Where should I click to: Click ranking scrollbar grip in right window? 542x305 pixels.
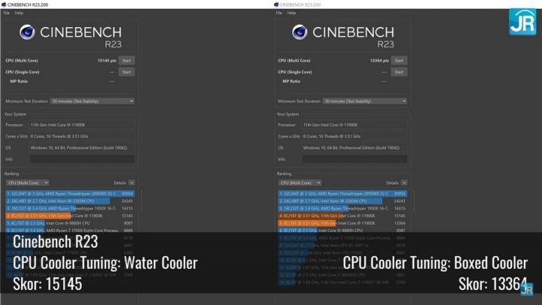pos(414,201)
